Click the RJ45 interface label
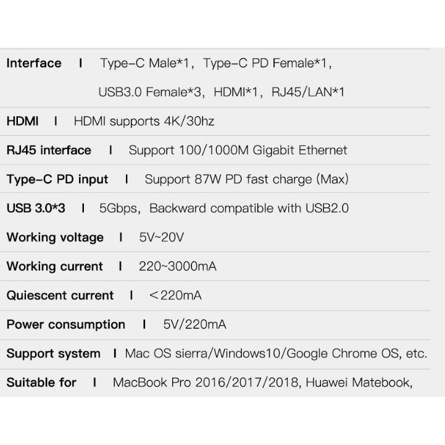Screen dimensions: 445x445 click(x=49, y=150)
